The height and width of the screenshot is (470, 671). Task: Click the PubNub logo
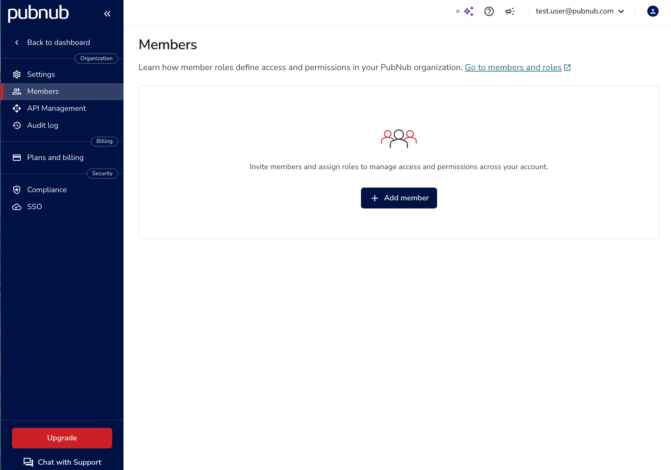click(38, 13)
